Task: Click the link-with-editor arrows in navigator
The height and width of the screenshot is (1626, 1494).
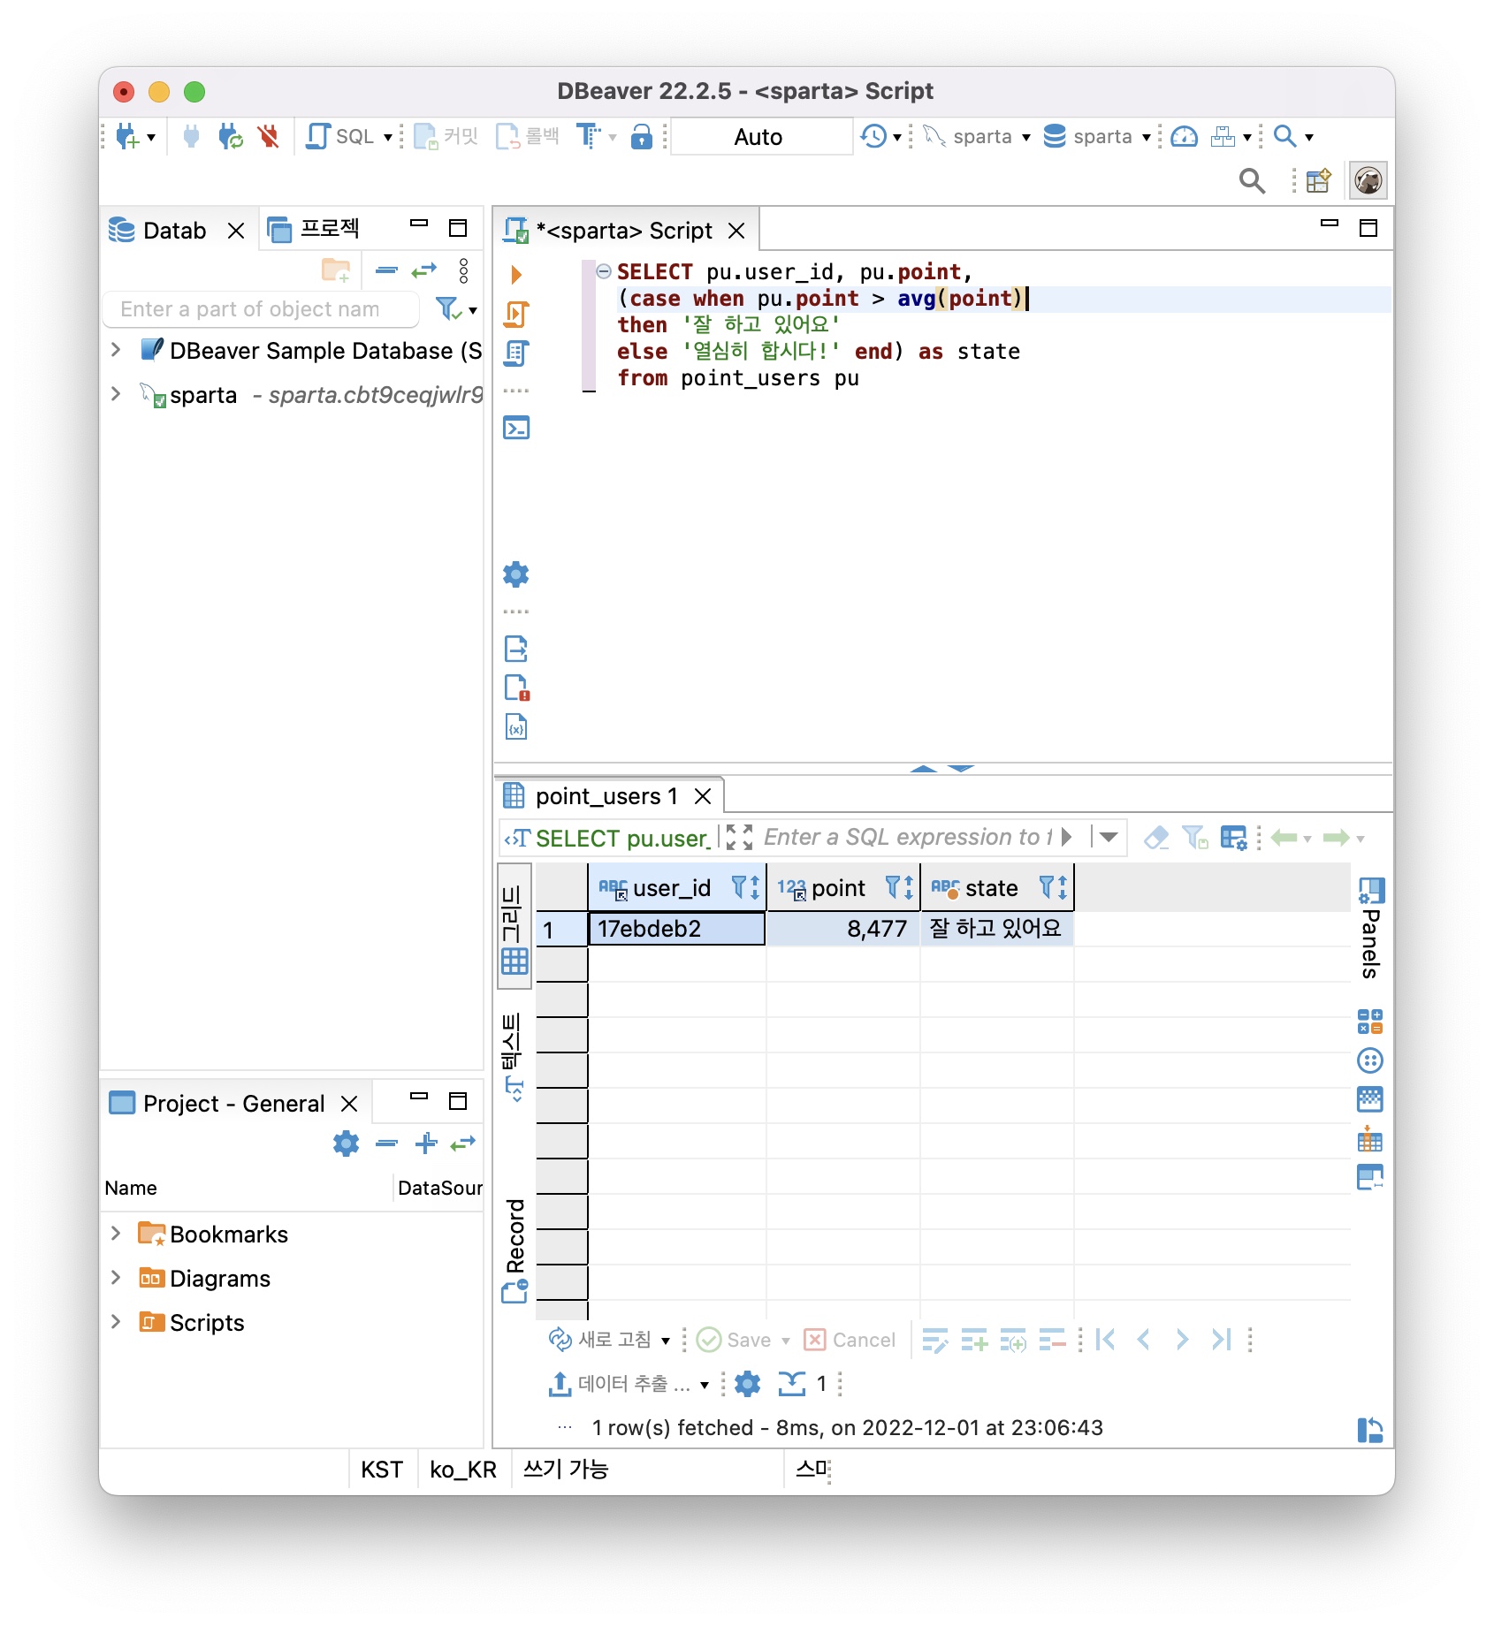Action: pos(424,270)
